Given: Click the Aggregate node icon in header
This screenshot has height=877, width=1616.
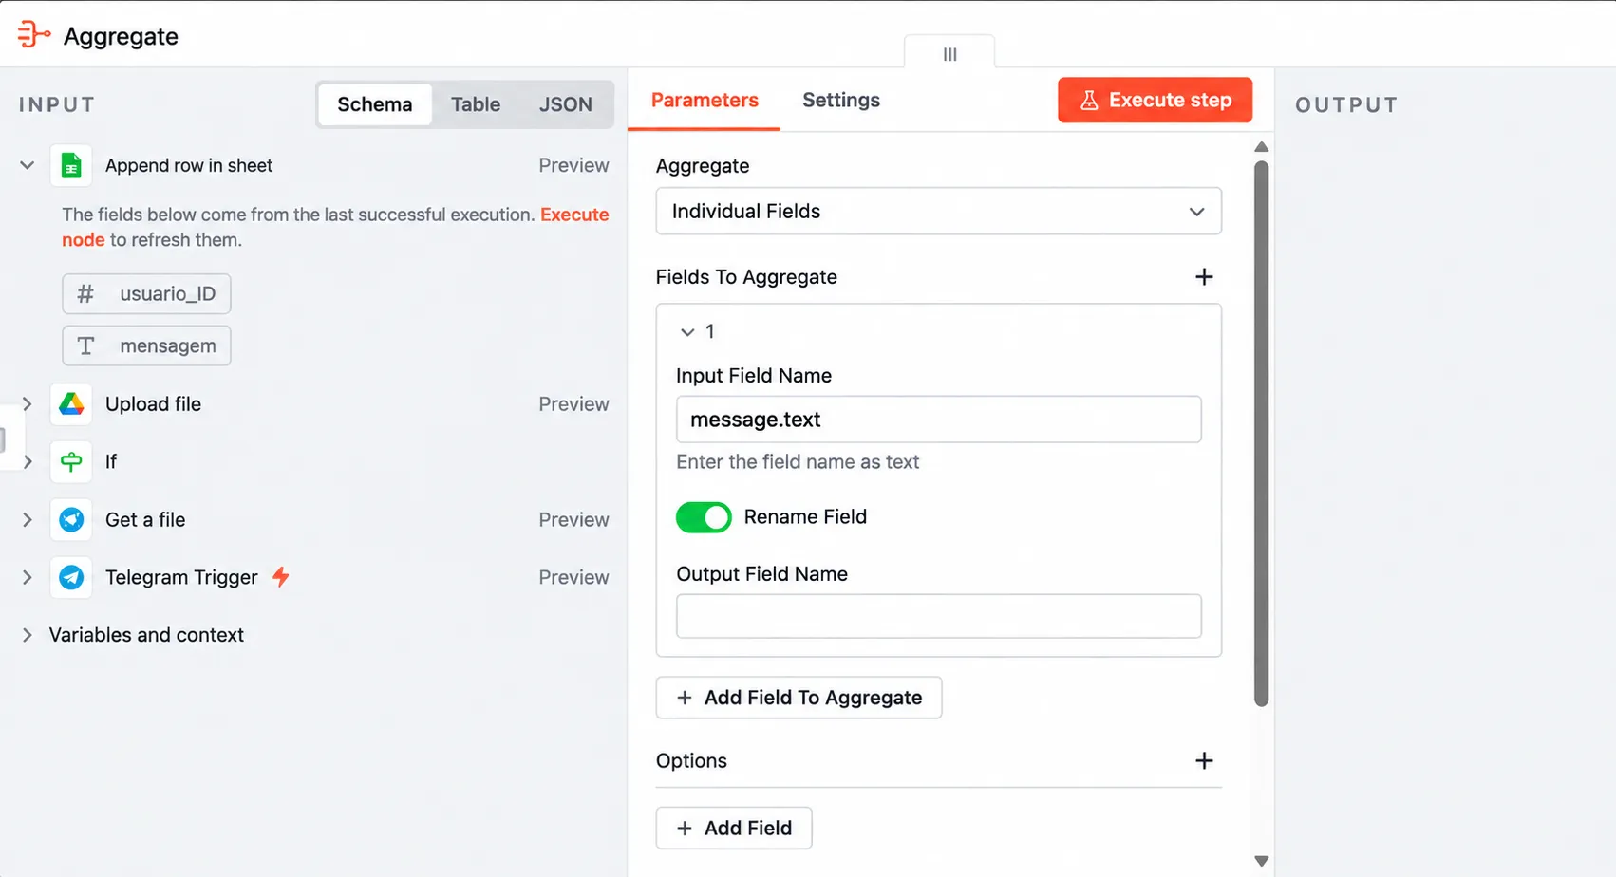Looking at the screenshot, I should pyautogui.click(x=33, y=34).
